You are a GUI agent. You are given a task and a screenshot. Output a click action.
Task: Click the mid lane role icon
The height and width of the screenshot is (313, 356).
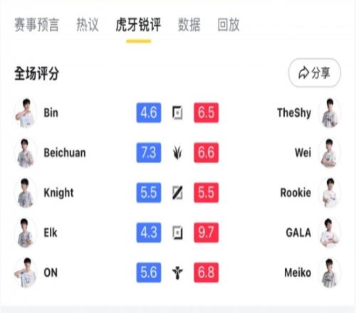(x=177, y=193)
